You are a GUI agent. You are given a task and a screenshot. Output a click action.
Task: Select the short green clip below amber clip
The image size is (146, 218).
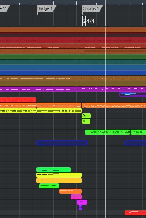(49, 186)
